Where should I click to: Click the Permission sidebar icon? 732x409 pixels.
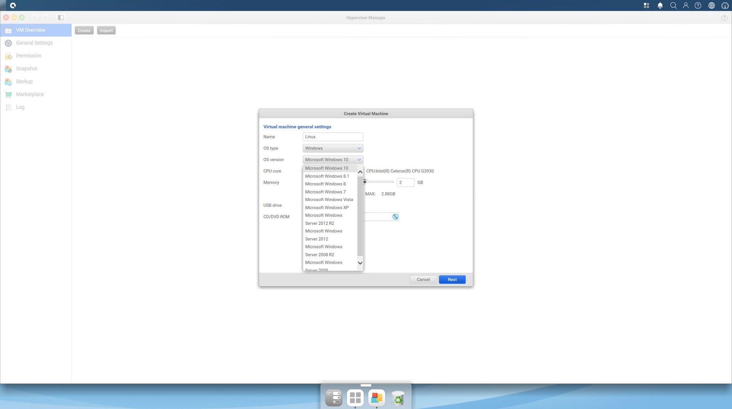[8, 56]
